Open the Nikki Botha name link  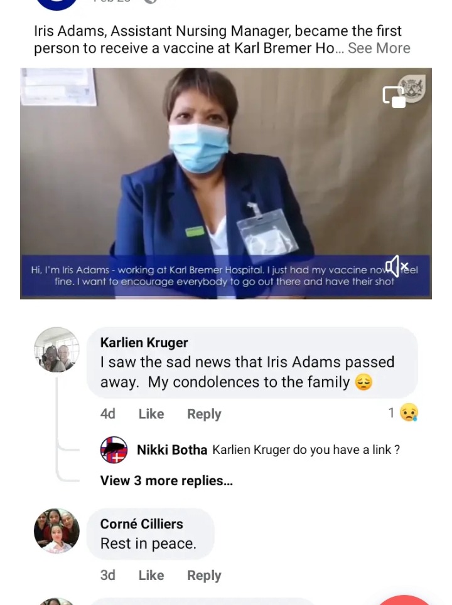click(x=172, y=450)
